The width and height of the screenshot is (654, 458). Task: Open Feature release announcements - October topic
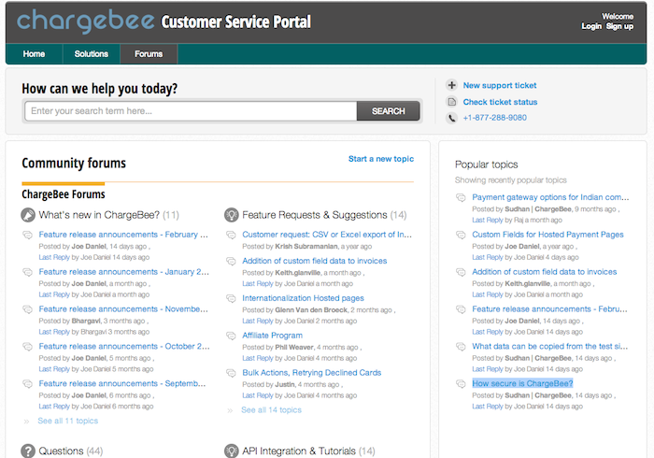(x=124, y=346)
